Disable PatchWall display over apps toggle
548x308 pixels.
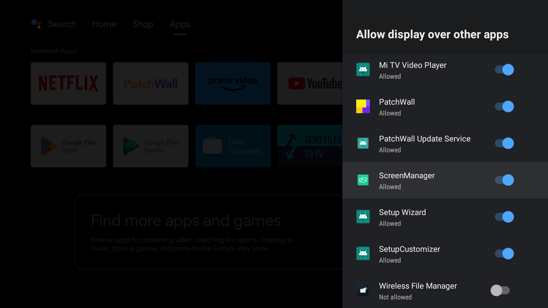504,106
